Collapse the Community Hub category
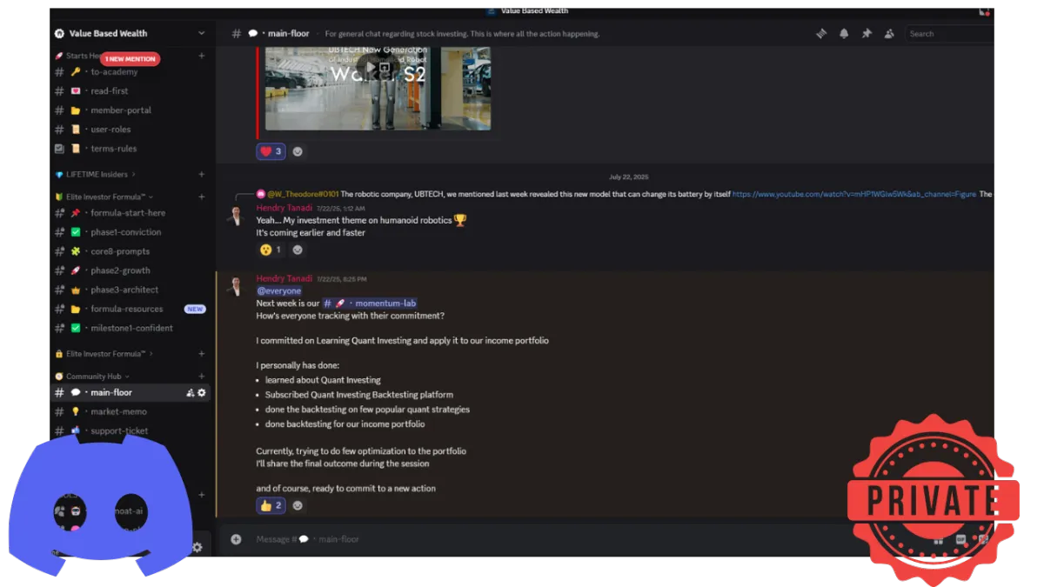The width and height of the screenshot is (1044, 587). 92,377
